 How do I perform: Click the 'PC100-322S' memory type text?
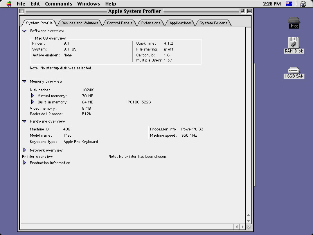pos(139,102)
